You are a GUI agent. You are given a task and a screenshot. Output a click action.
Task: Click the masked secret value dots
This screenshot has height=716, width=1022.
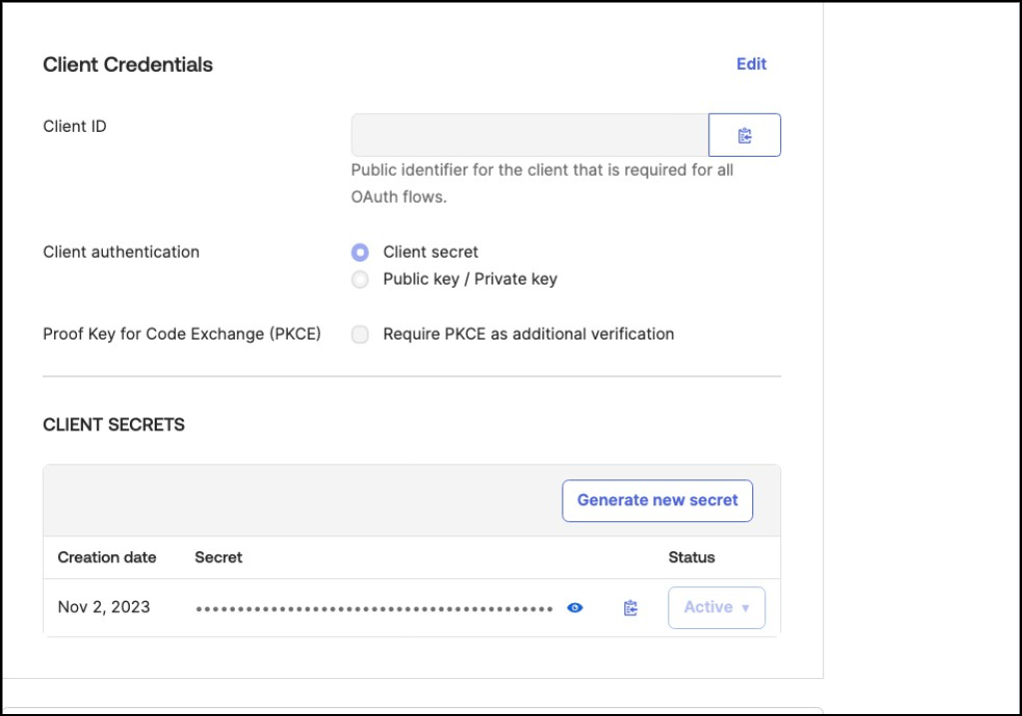[x=374, y=608]
